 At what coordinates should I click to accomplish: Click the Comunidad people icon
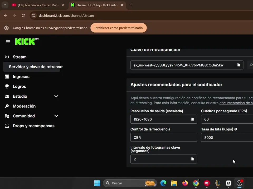point(7,116)
